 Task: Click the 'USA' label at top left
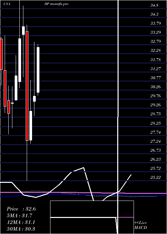(7, 4)
